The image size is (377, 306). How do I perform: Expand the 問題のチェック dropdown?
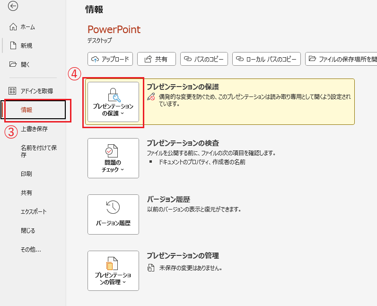pos(113,158)
